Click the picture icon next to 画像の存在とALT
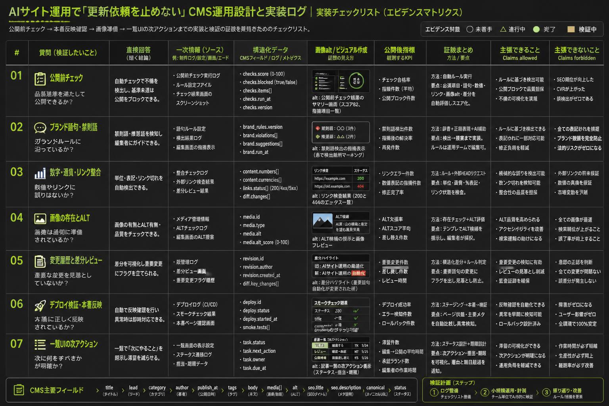The height and width of the screenshot is (406, 609). pos(40,219)
